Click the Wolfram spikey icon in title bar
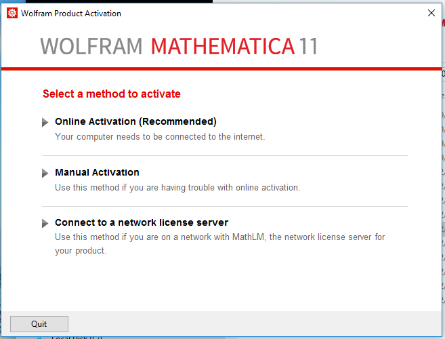 pos(12,13)
